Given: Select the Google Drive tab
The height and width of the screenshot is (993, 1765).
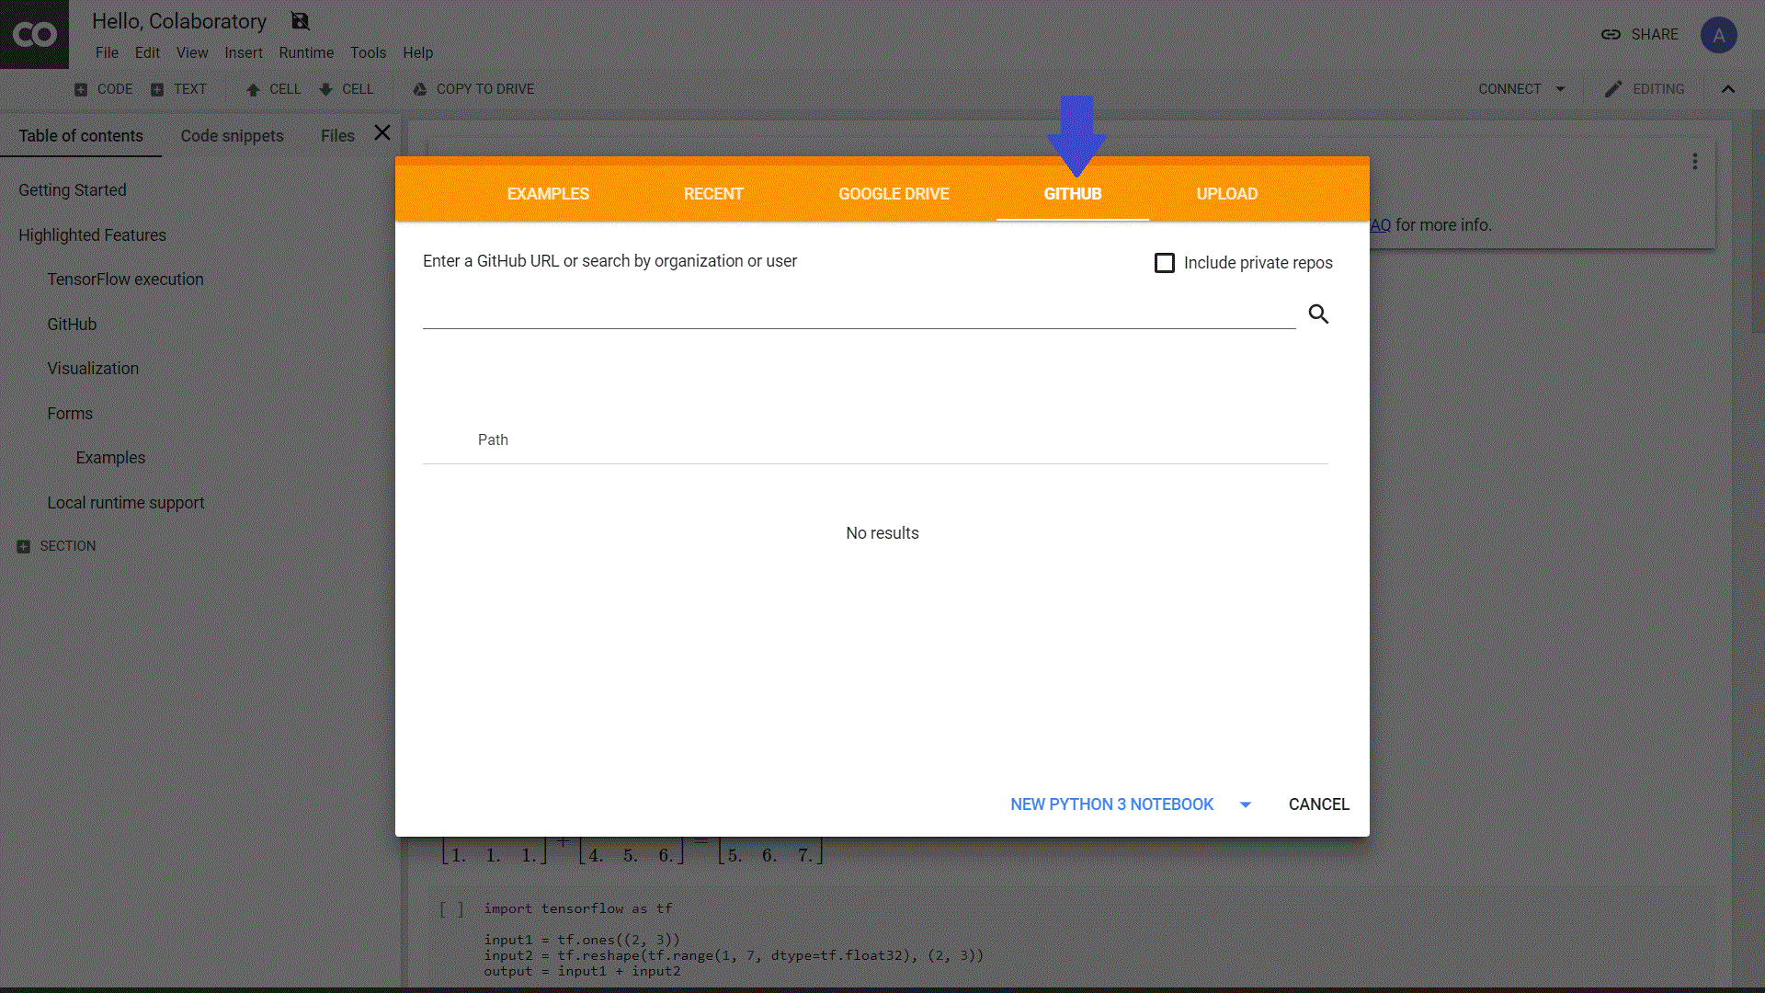Looking at the screenshot, I should point(894,194).
